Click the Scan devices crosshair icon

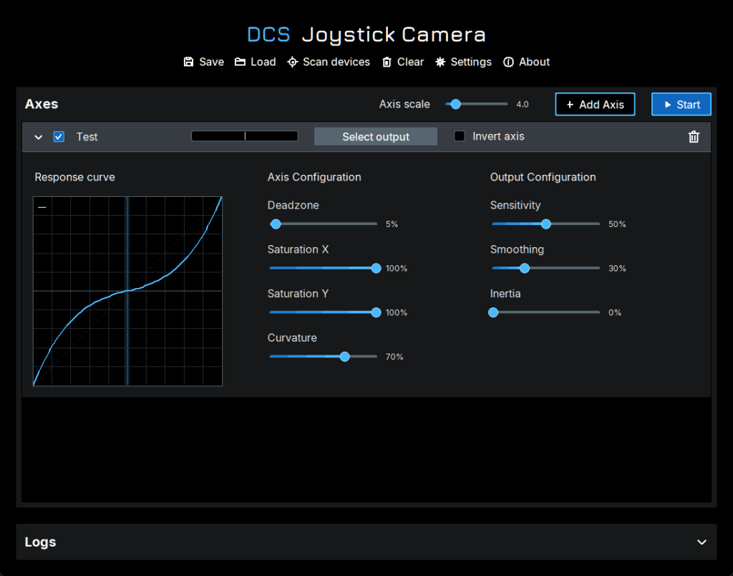point(292,62)
